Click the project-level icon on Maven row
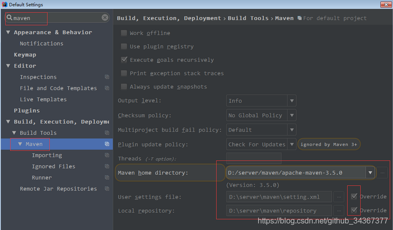393x230 pixels. point(107,144)
